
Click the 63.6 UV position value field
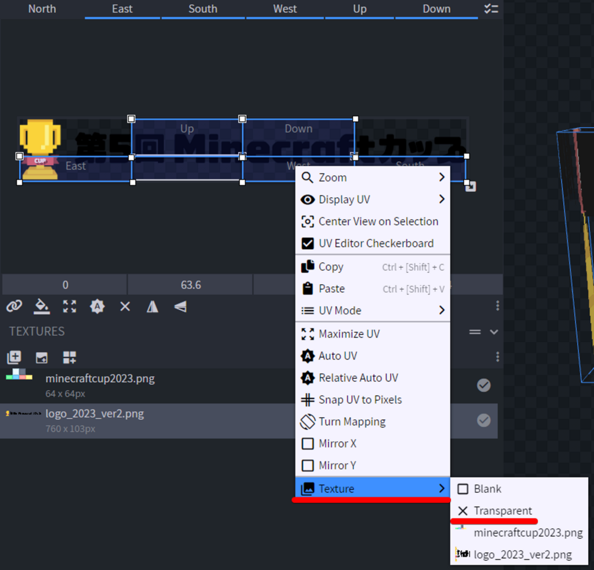[190, 285]
